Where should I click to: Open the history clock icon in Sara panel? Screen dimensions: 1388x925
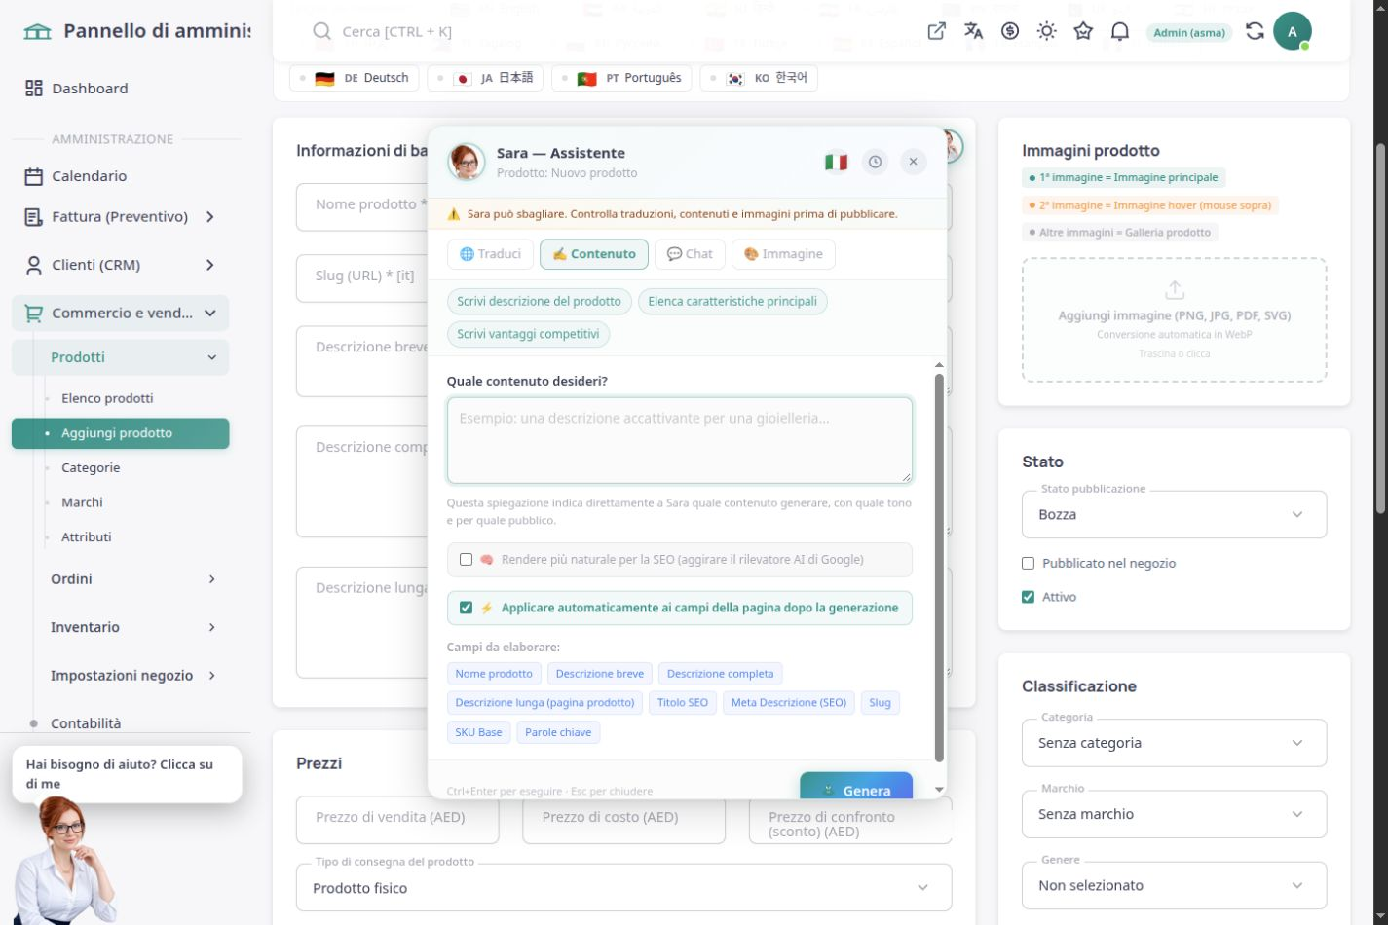(x=875, y=162)
